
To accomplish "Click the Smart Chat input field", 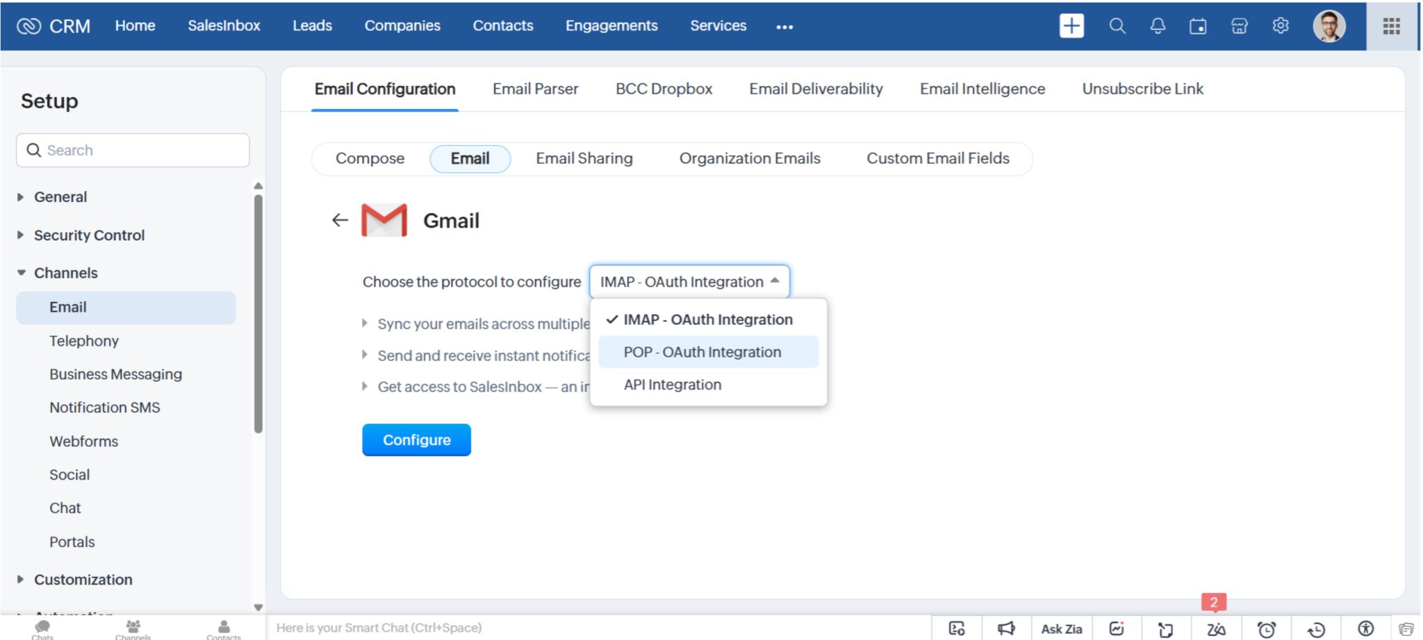I will tap(486, 628).
